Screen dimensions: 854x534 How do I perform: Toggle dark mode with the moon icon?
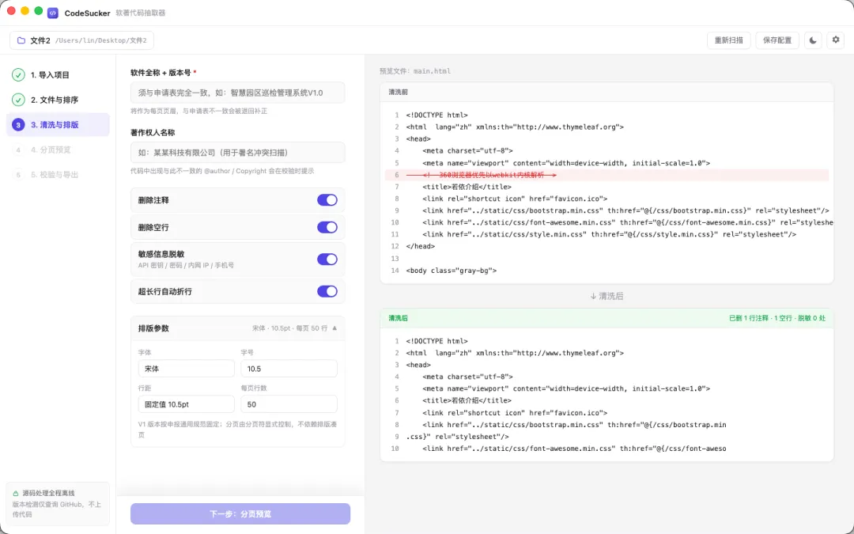point(813,40)
